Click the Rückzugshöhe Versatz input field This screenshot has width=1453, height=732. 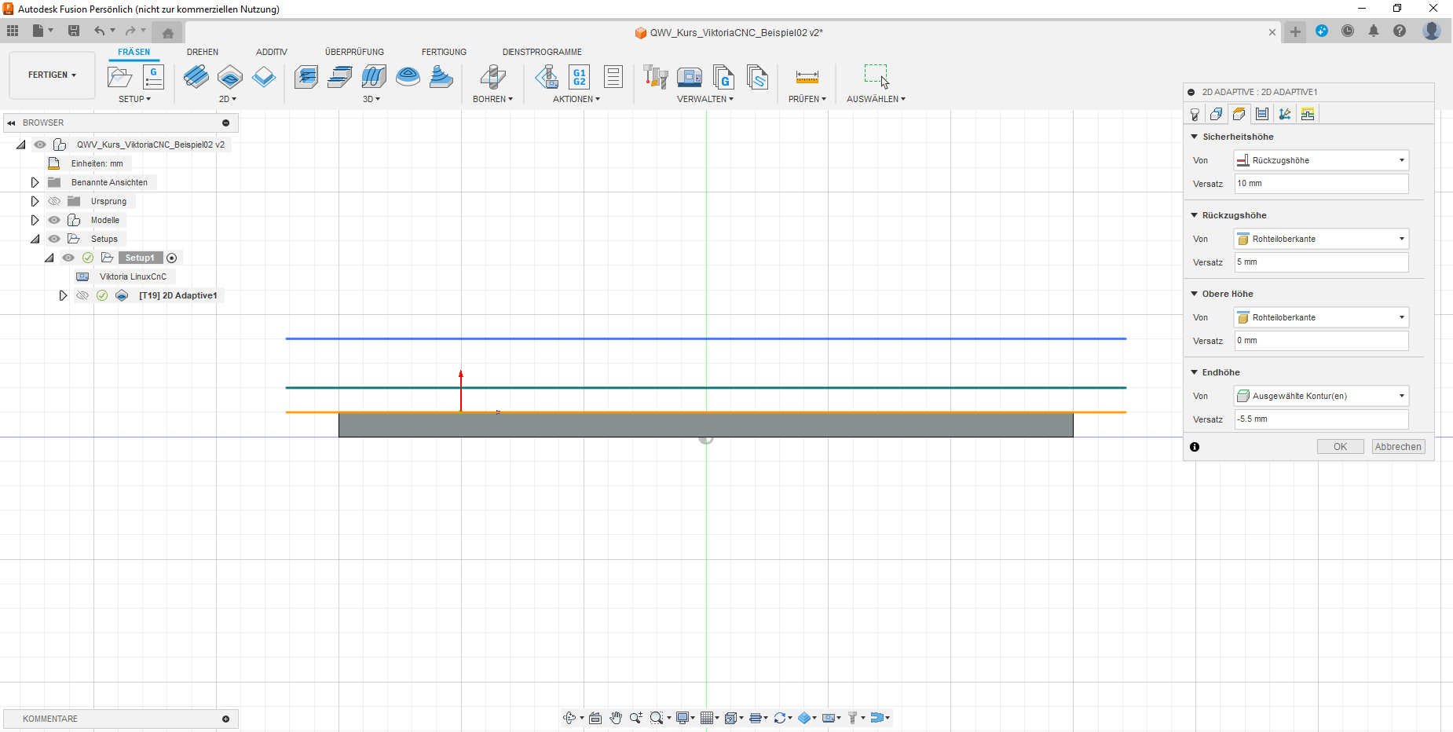pyautogui.click(x=1321, y=262)
